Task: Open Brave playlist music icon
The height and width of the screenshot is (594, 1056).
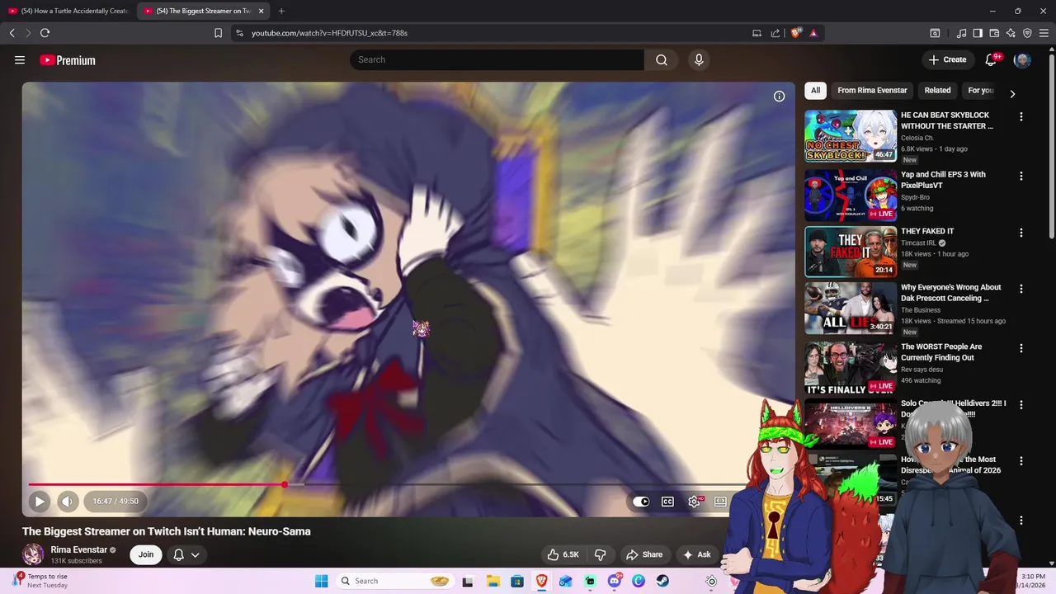Action: point(961,33)
